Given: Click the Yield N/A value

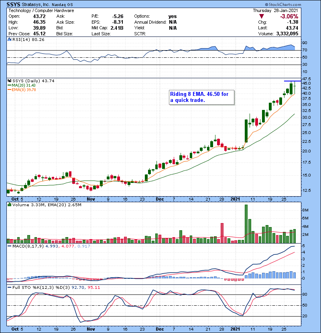Looking at the screenshot, I should tap(173, 28).
